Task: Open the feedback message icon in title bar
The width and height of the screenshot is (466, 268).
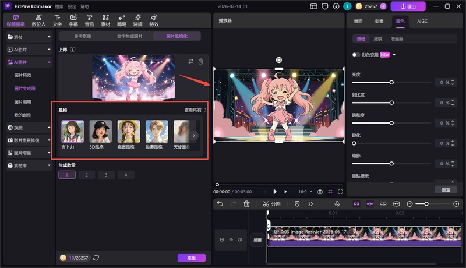Action: (325, 6)
